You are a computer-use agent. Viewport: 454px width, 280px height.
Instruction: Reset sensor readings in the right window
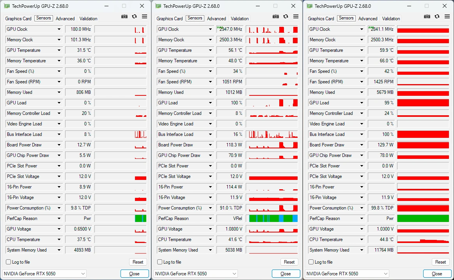point(441,262)
